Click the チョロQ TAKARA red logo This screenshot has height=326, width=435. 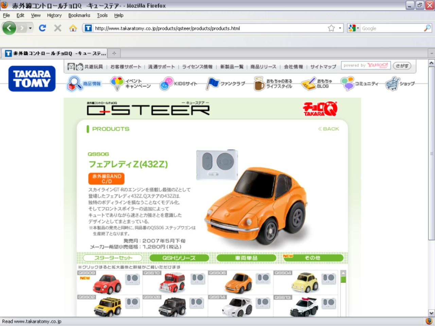(x=320, y=109)
